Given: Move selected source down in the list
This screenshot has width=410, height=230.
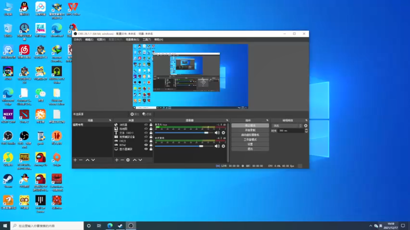Looking at the screenshot, I should [x=140, y=160].
